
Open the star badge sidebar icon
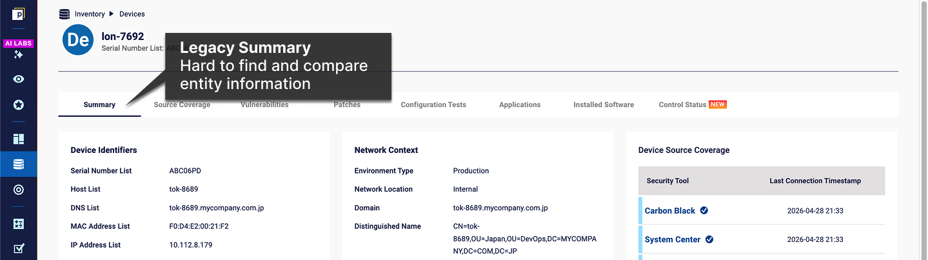(19, 105)
